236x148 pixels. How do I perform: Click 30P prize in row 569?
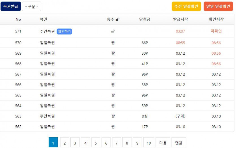pos(145,53)
